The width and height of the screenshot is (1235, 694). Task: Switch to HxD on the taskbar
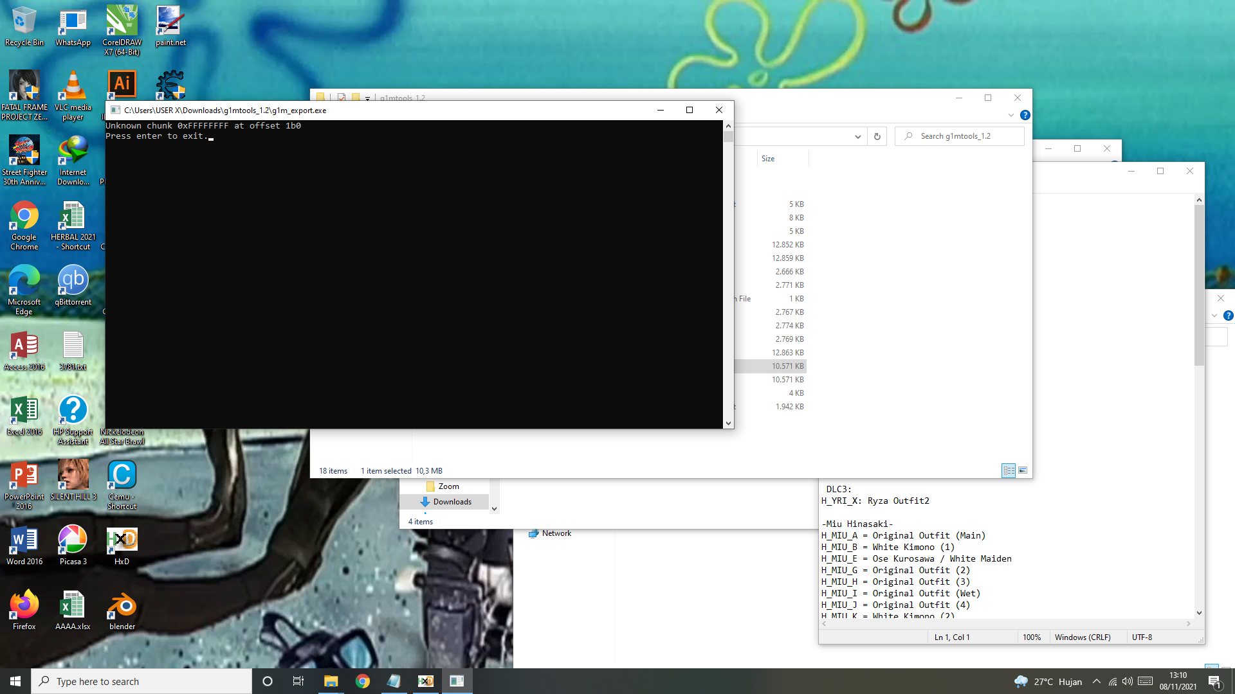(426, 681)
